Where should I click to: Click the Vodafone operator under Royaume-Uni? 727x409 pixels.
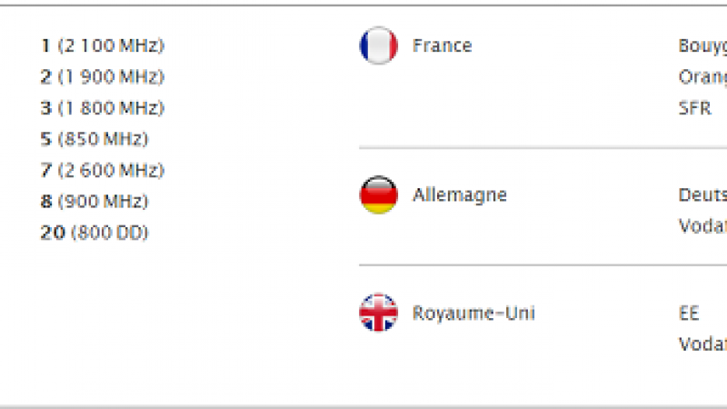coord(702,344)
